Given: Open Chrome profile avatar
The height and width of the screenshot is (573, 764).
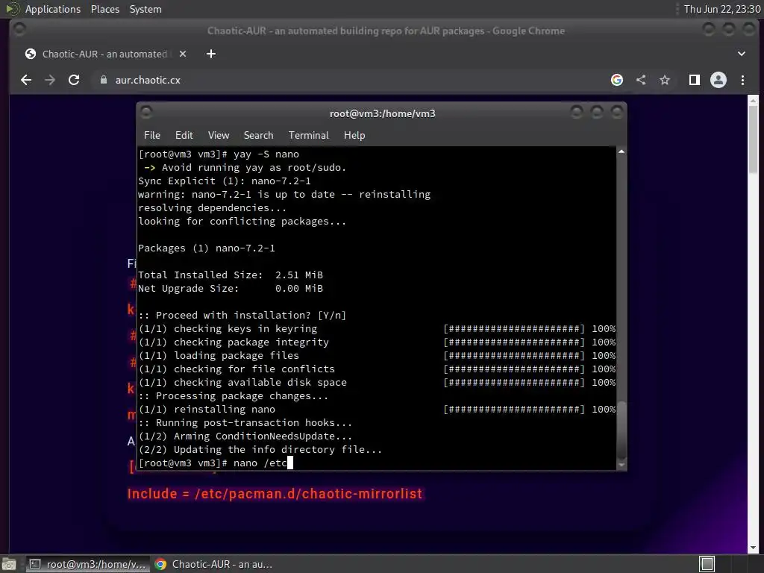Looking at the screenshot, I should point(718,80).
